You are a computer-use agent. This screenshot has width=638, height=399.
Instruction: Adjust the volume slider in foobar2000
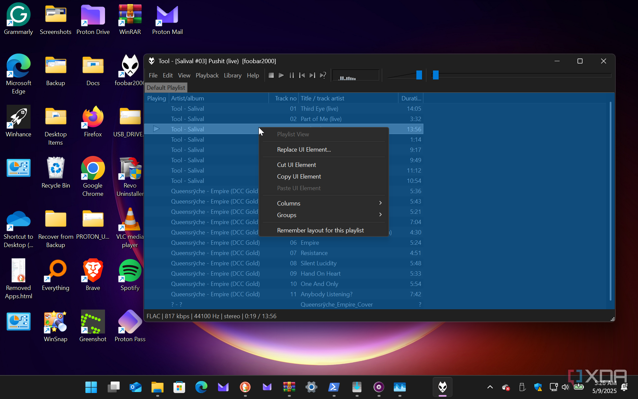[x=419, y=75]
